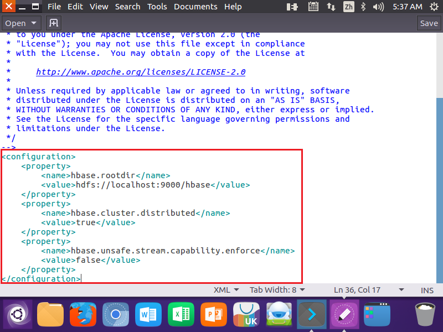Open the Excel app in dock
The height and width of the screenshot is (332, 443).
181,314
